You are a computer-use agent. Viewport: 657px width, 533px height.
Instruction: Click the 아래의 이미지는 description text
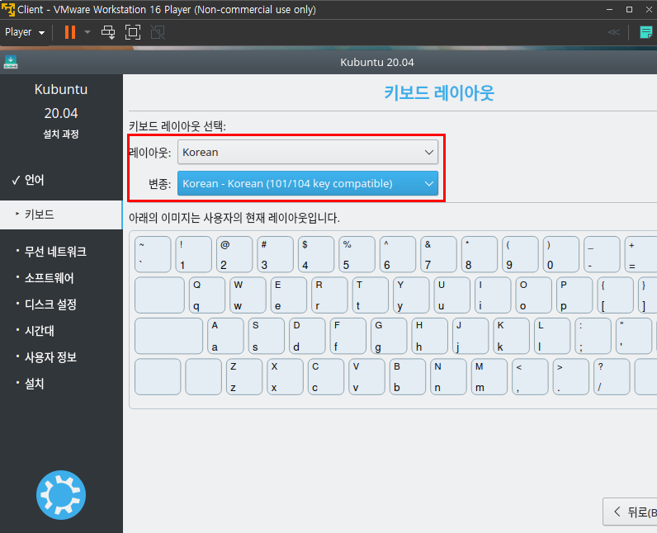(x=234, y=218)
